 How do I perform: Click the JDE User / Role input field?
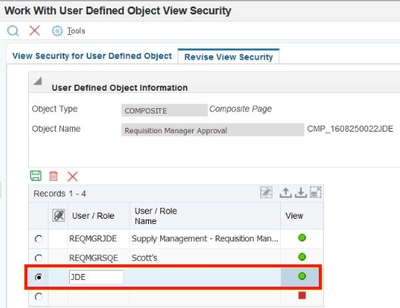point(96,277)
